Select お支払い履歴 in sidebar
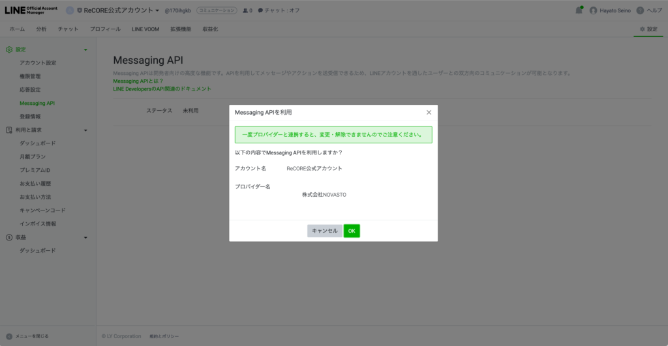 pyautogui.click(x=35, y=184)
